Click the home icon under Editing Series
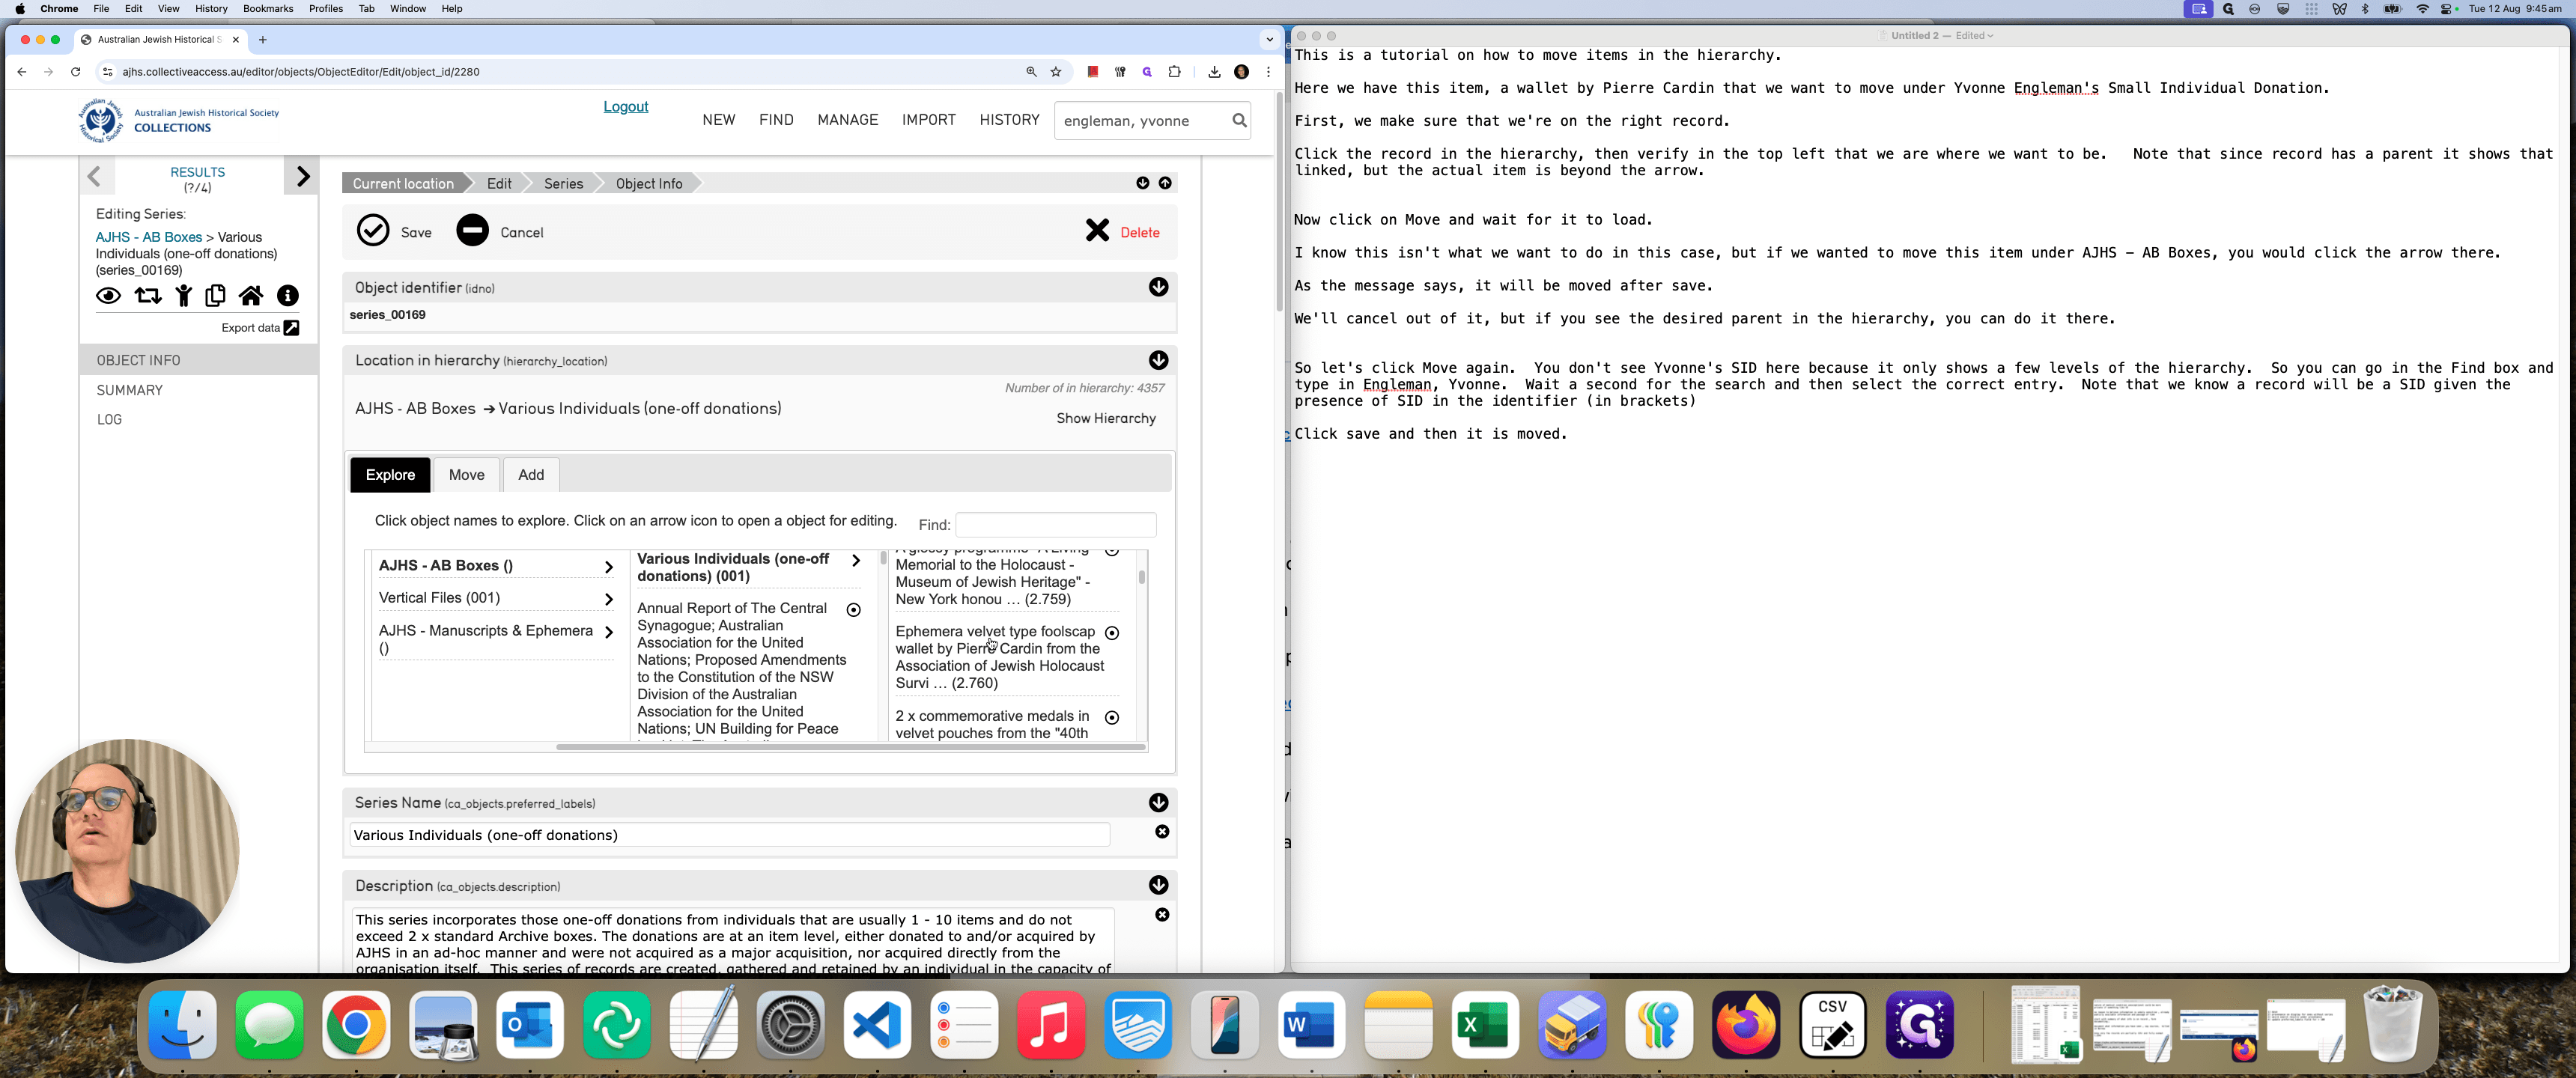The height and width of the screenshot is (1078, 2576). click(251, 296)
